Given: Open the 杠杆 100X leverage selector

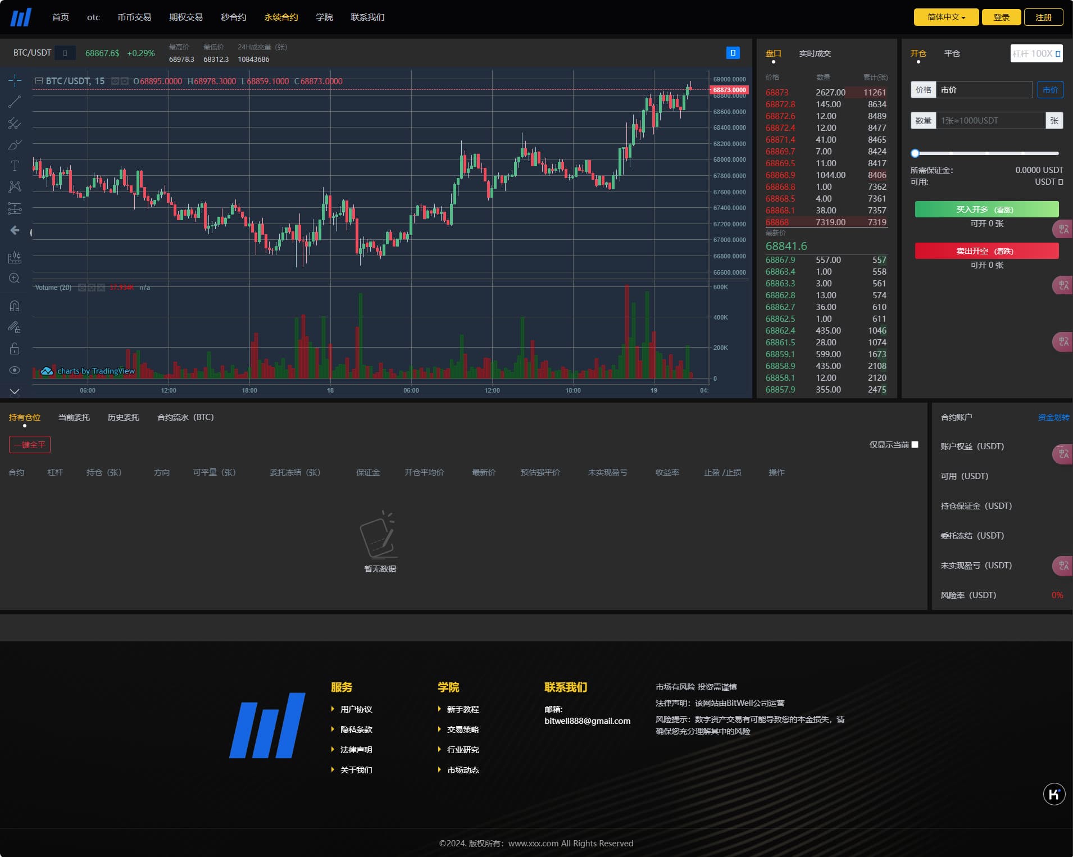Looking at the screenshot, I should (1036, 53).
